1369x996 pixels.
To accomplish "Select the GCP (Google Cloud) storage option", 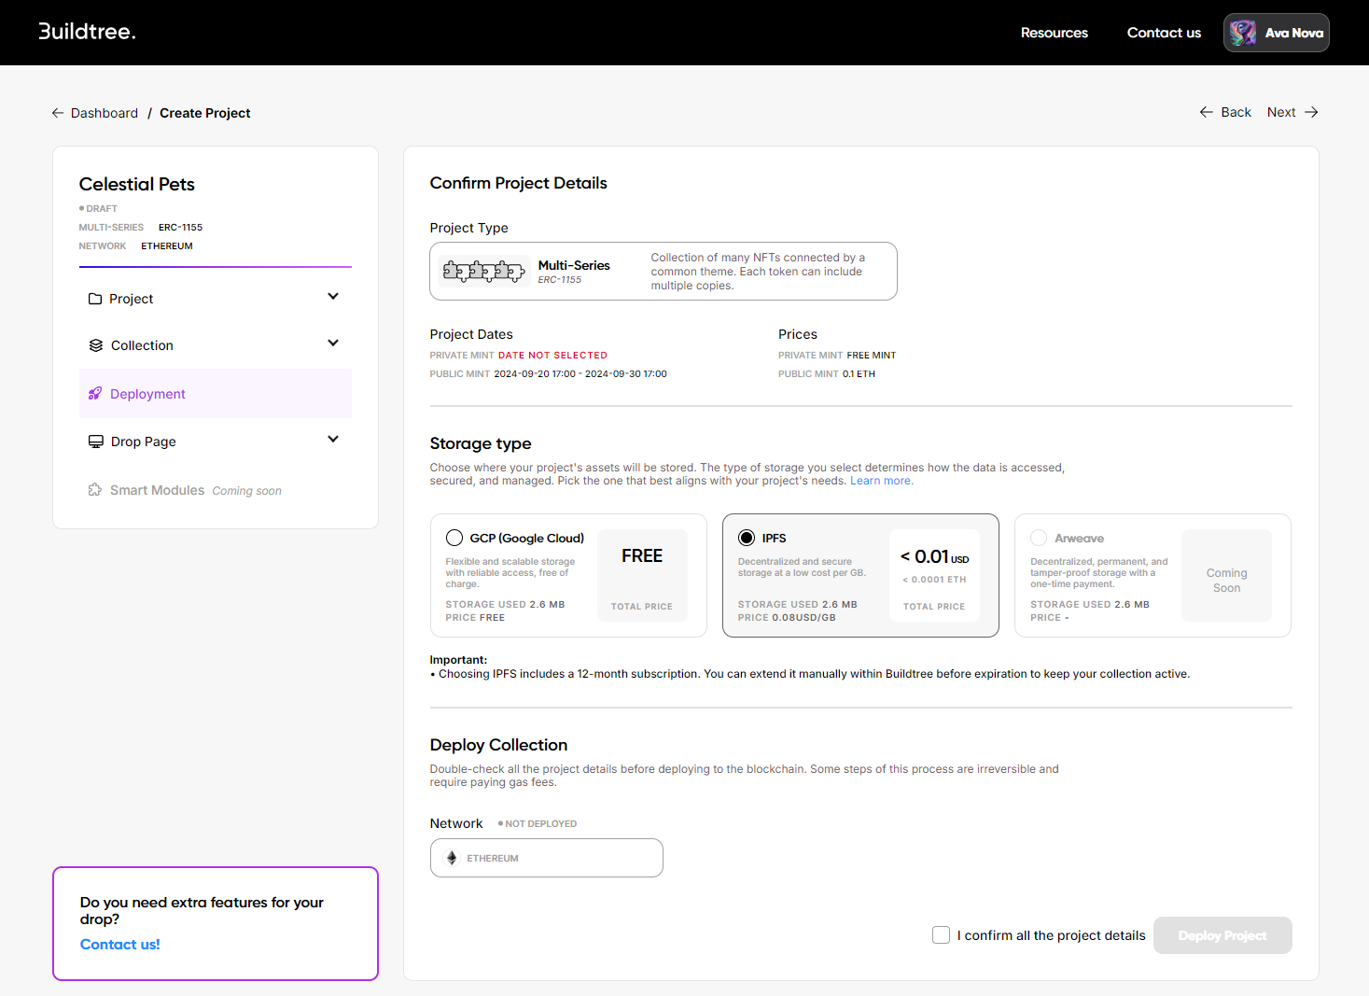I will click(x=454, y=538).
